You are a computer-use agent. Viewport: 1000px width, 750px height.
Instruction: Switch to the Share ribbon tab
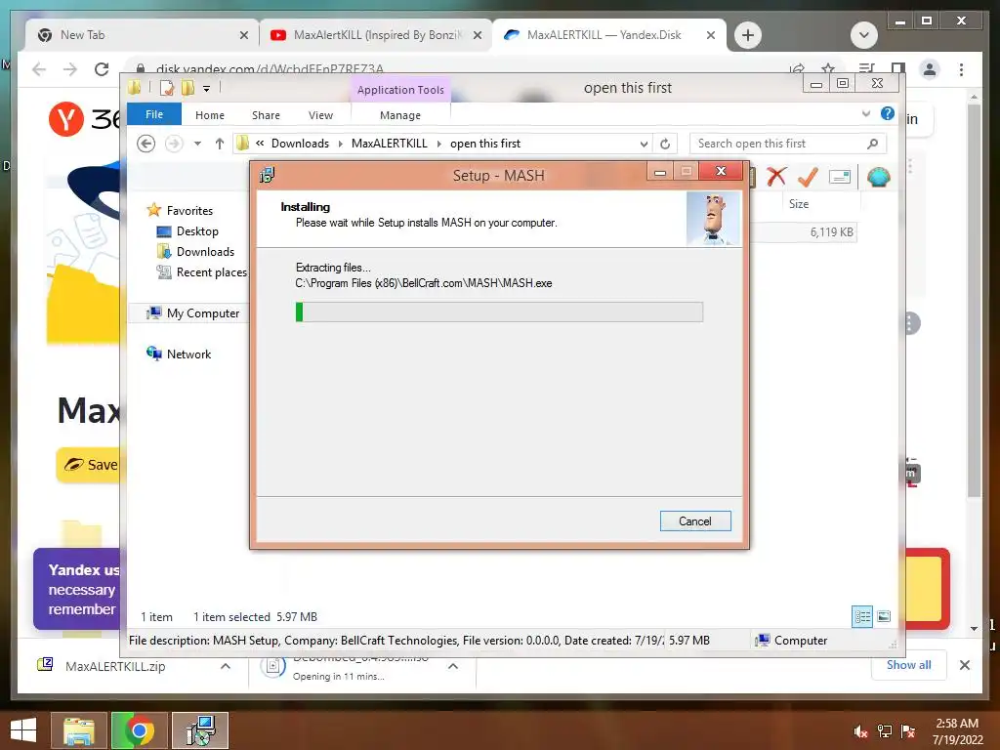266,115
